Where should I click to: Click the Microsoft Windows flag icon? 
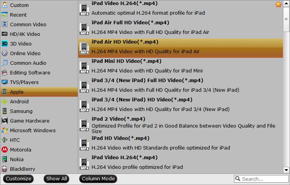5,130
